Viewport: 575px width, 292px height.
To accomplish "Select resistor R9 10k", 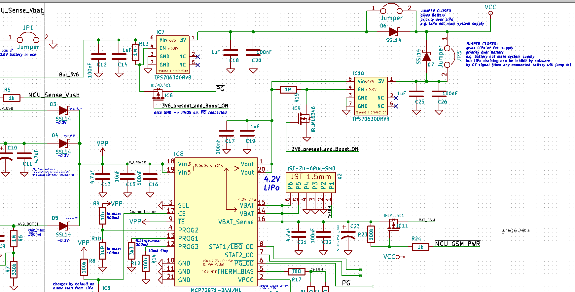I will (x=103, y=216).
